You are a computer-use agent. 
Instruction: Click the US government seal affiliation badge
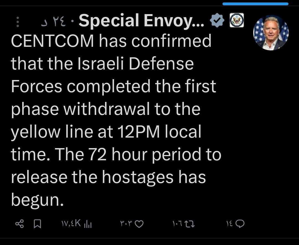237,21
